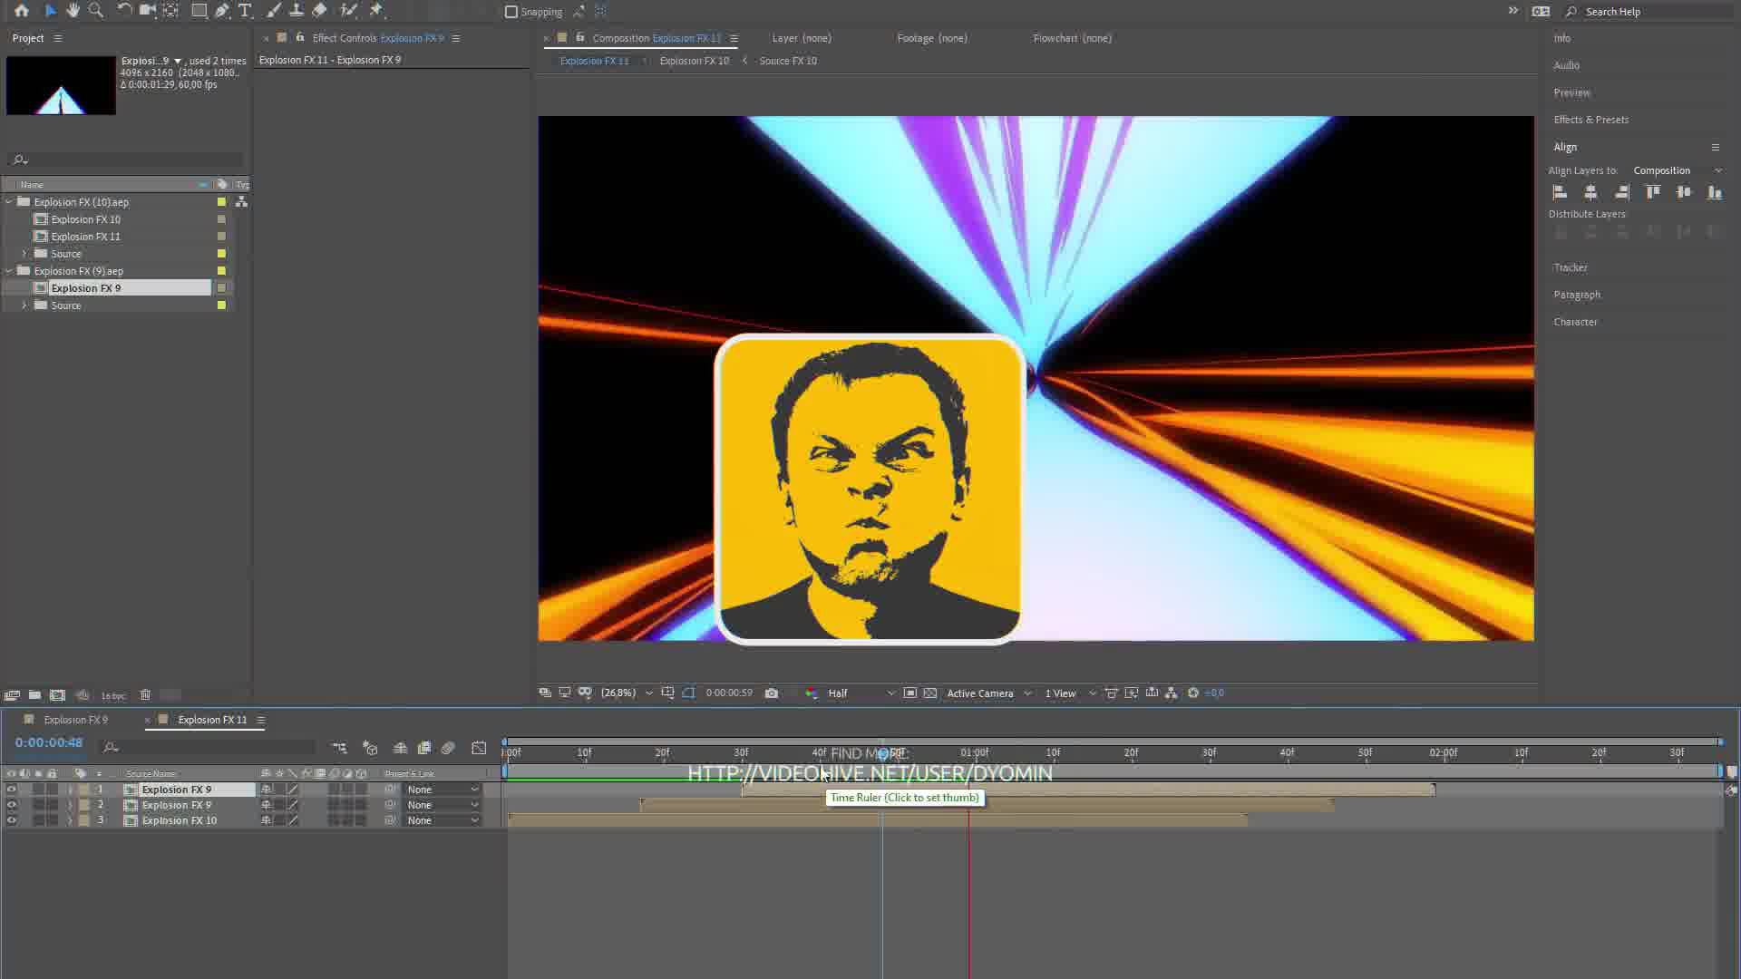
Task: Open the Flowchart (none) panel tab
Action: point(1072,38)
